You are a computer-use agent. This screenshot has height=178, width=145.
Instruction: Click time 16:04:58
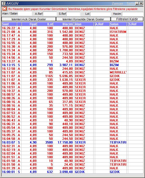click(8, 139)
